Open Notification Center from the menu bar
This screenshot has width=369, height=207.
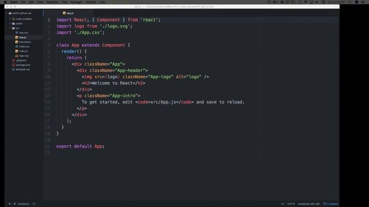tap(363, 2)
